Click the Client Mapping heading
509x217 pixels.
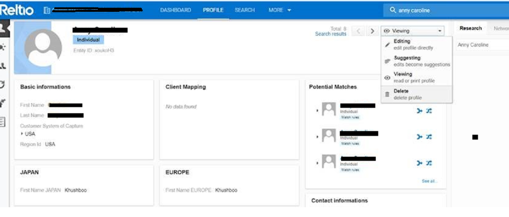(185, 87)
